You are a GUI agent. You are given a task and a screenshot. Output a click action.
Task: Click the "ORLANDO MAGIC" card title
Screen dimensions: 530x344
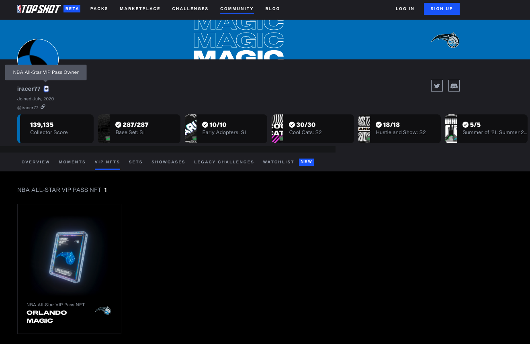(47, 316)
